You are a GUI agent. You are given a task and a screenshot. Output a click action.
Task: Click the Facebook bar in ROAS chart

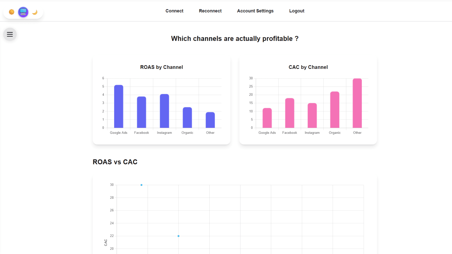(142, 112)
